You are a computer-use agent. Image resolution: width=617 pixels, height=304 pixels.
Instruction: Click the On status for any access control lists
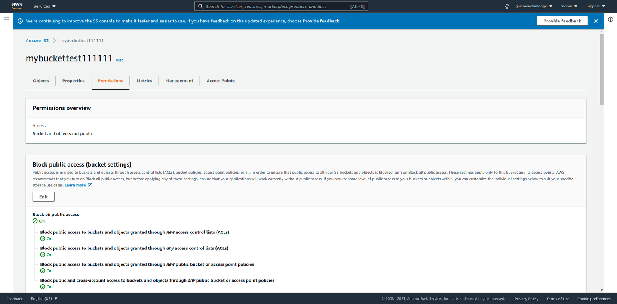46,255
